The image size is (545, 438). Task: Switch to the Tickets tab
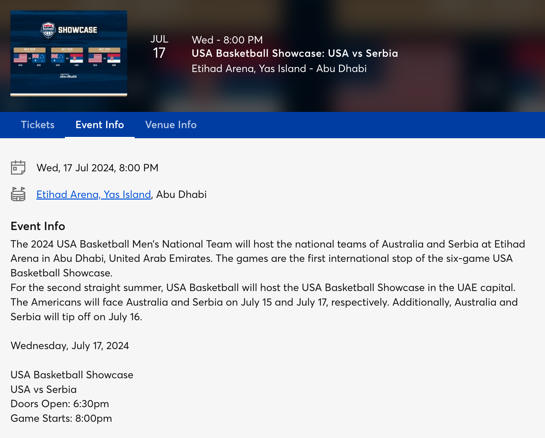38,125
